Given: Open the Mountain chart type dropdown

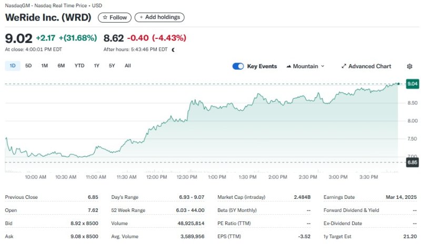Looking at the screenshot, I should [x=305, y=66].
